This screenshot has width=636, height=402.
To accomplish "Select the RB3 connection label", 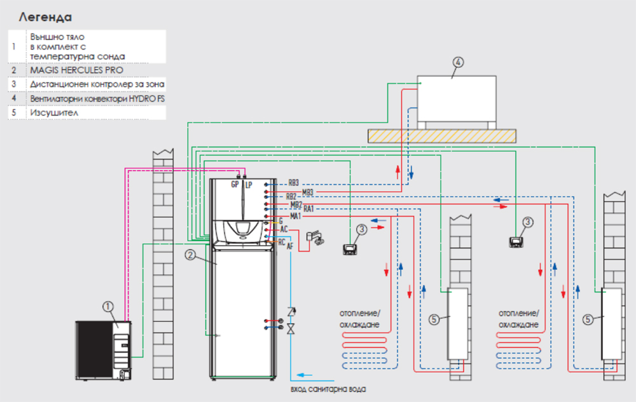I will (x=293, y=182).
